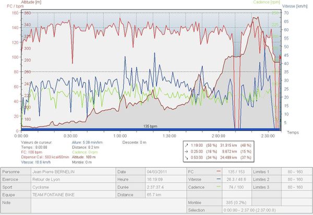Click Vitesse average/max 28.3 / 48.6
Viewport: 313px width, 215px height.
(236, 180)
